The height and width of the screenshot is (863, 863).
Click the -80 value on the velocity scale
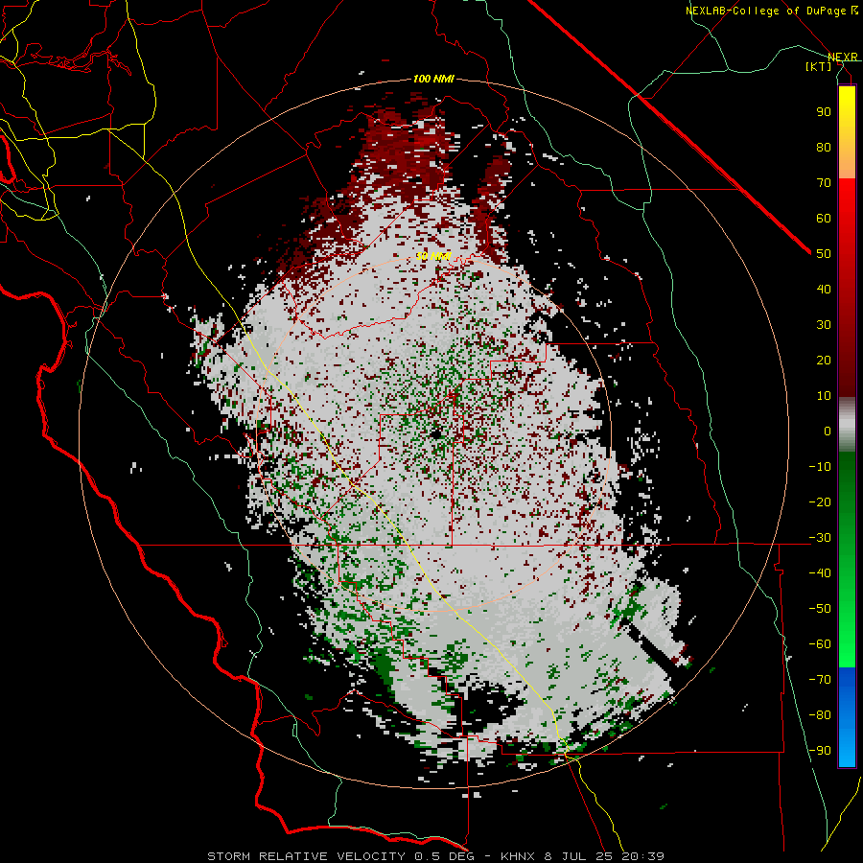pyautogui.click(x=820, y=715)
